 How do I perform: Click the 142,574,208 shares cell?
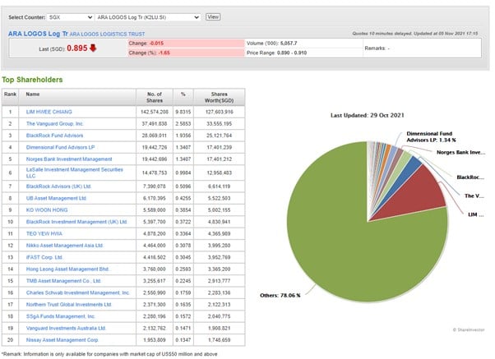coord(155,112)
